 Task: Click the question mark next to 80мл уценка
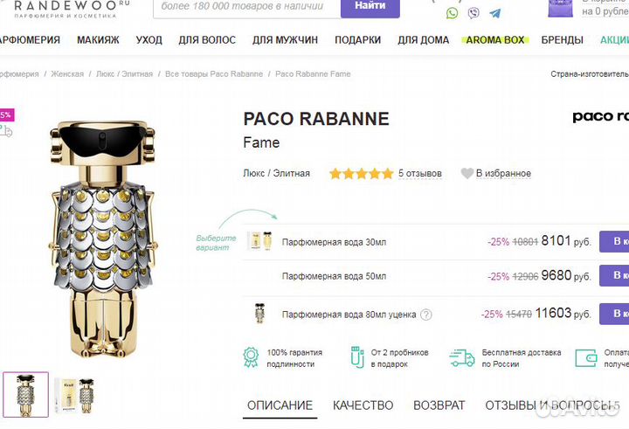(426, 315)
